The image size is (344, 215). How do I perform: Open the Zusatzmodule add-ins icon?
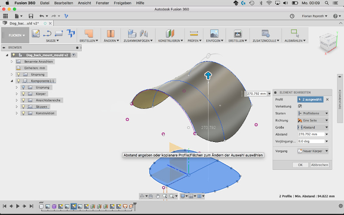265,33
